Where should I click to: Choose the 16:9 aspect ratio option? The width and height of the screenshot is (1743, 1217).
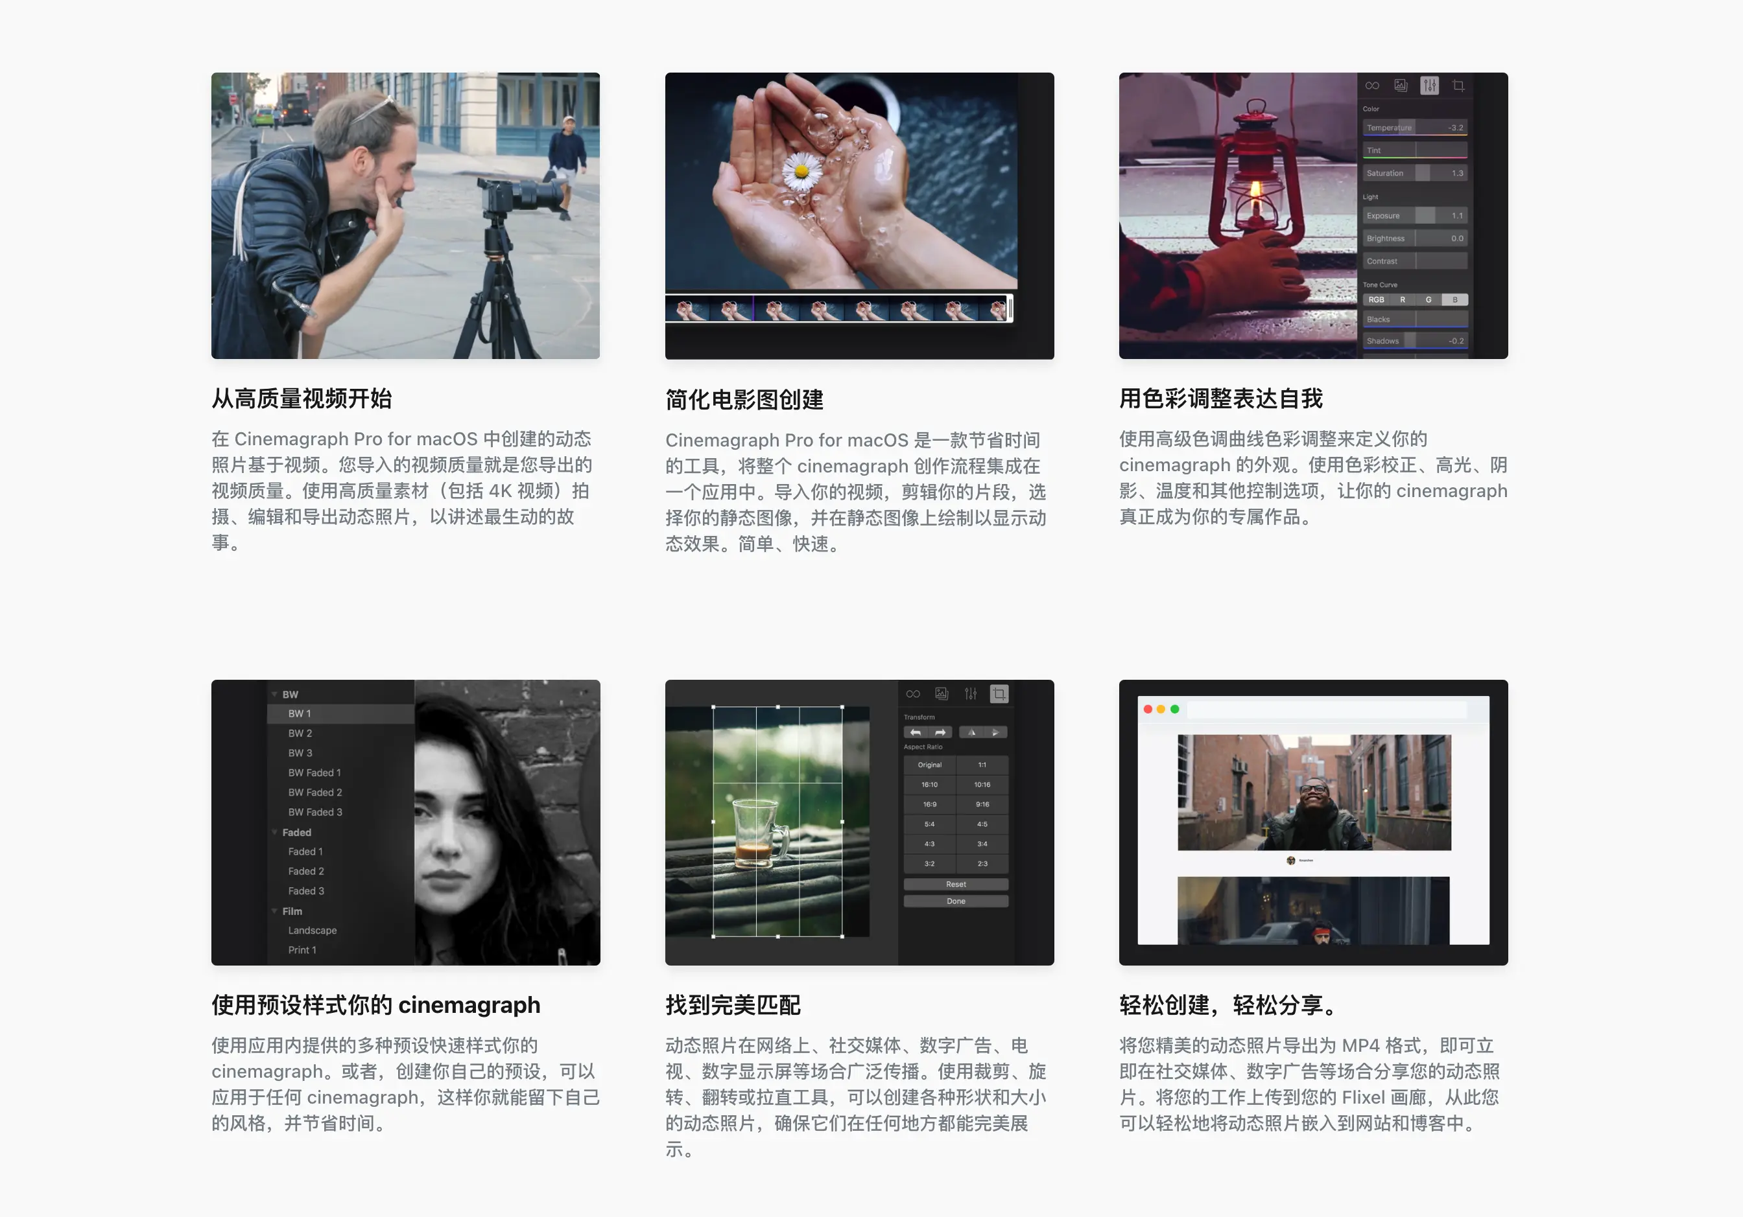click(x=929, y=804)
